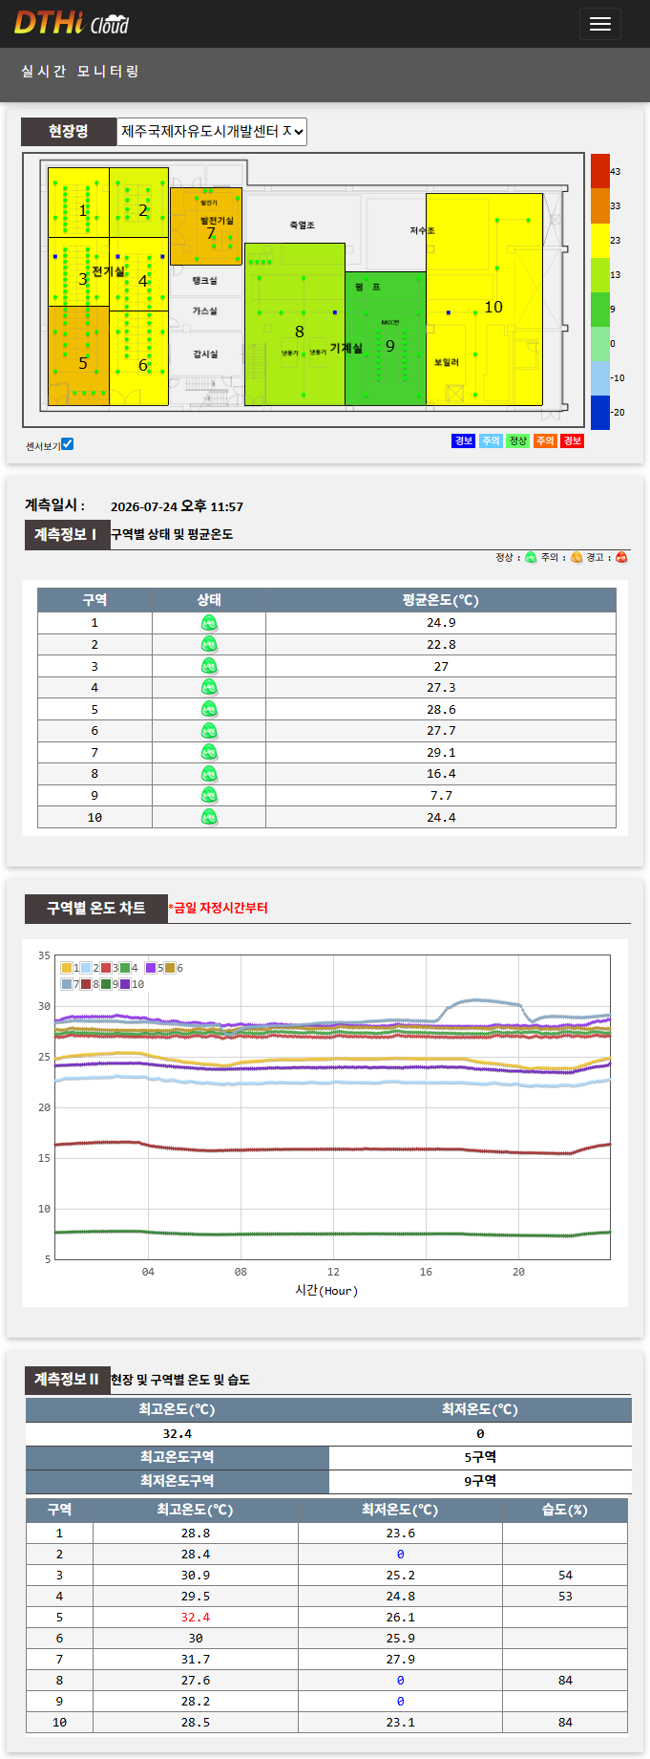
Task: Click the 계측정보 I section tab
Action: (x=65, y=535)
